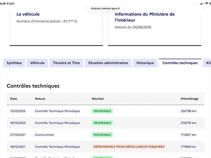Tap the histovec.interieur.gouv.fr address bar
The height and width of the screenshot is (158, 211).
click(x=105, y=8)
